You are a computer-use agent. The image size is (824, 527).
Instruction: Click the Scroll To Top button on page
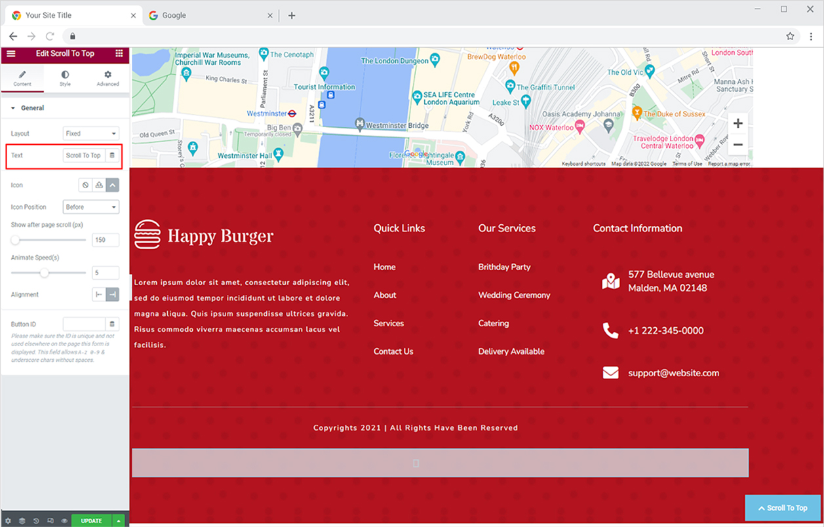783,508
